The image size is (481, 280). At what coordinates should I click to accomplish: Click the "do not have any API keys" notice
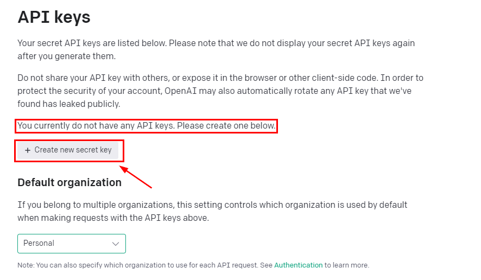coord(147,126)
